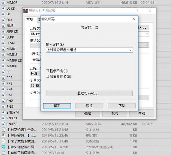Click the Internet 快捷方式 type cell
The width and height of the screenshot is (171, 156).
pos(99,147)
